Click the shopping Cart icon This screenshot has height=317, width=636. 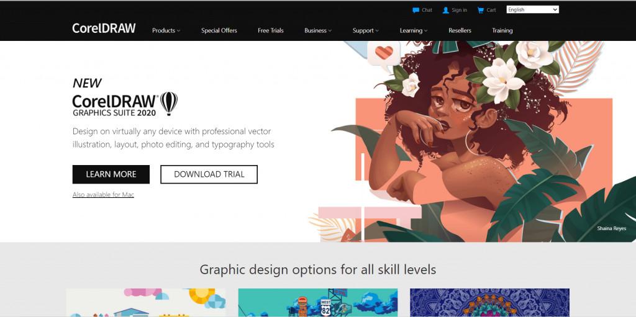coord(481,10)
